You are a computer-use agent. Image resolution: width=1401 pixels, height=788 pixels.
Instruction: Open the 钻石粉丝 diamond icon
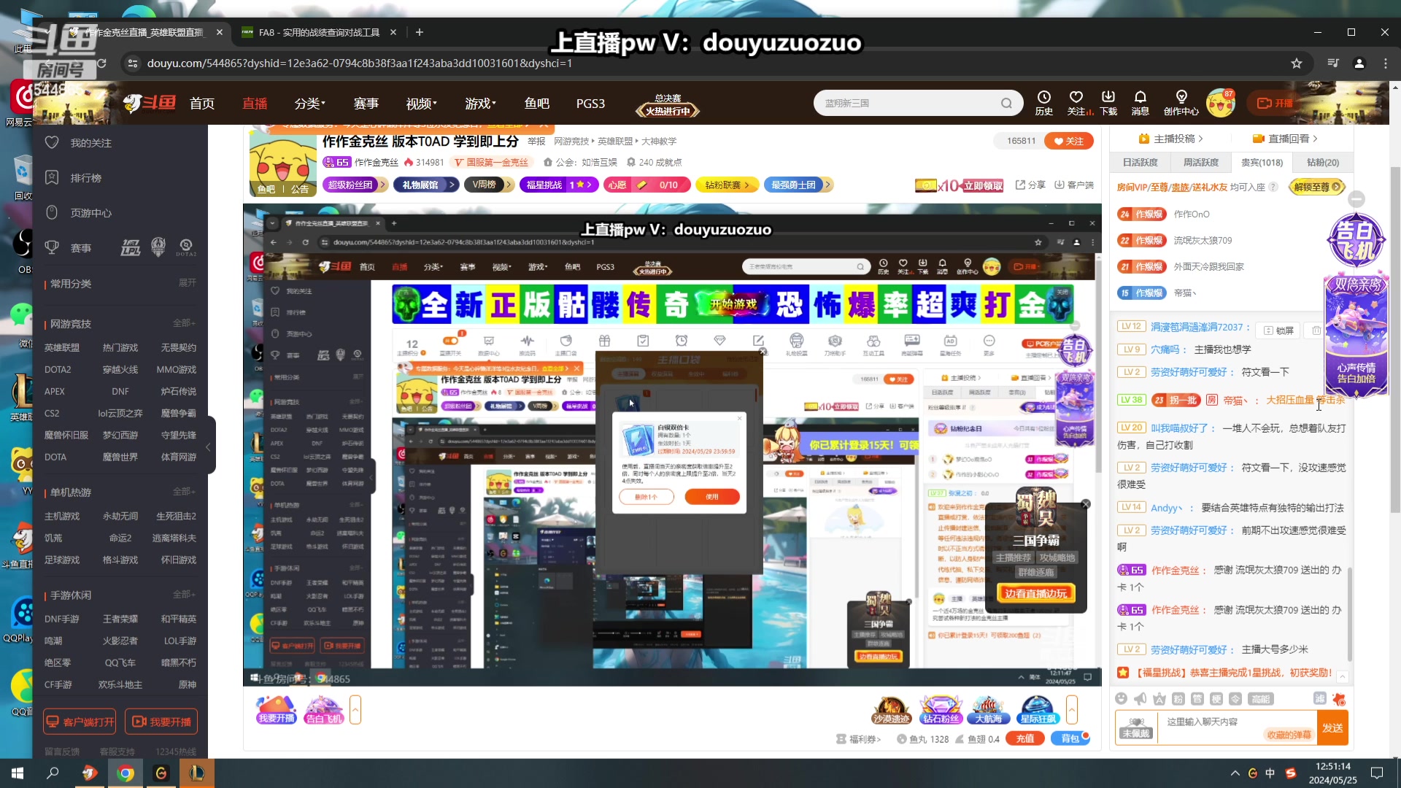pos(941,710)
